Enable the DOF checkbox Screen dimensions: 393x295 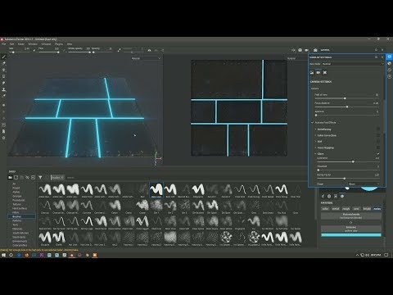(378, 141)
